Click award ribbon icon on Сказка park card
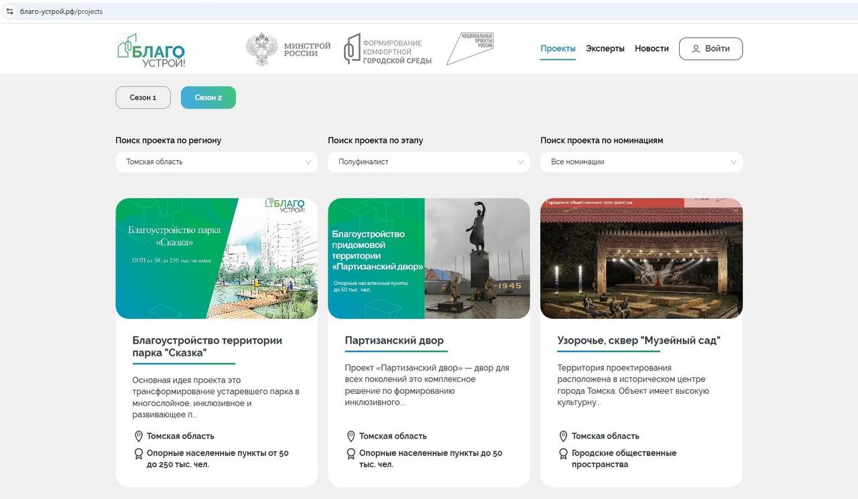Viewport: 858px width, 499px height. [x=139, y=454]
